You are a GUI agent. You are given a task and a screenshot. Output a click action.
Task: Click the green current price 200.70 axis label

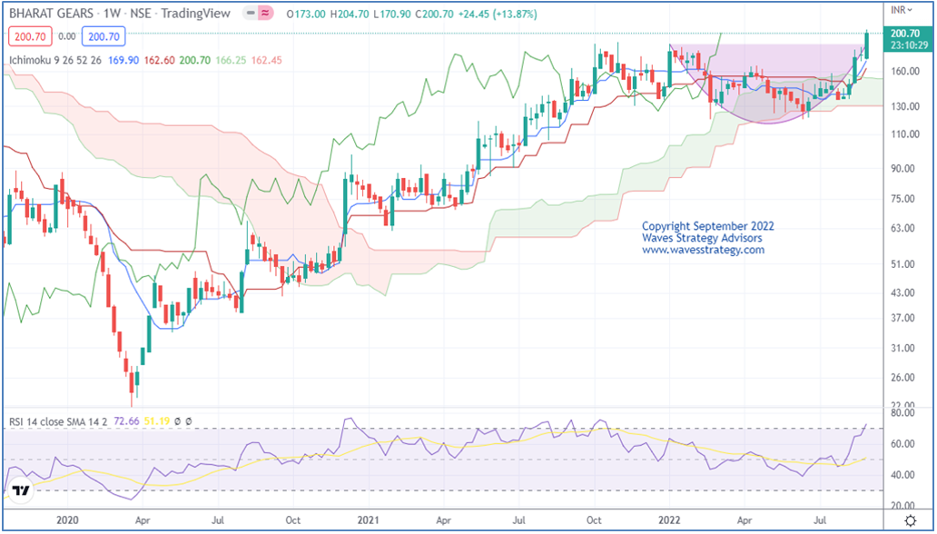[x=904, y=34]
